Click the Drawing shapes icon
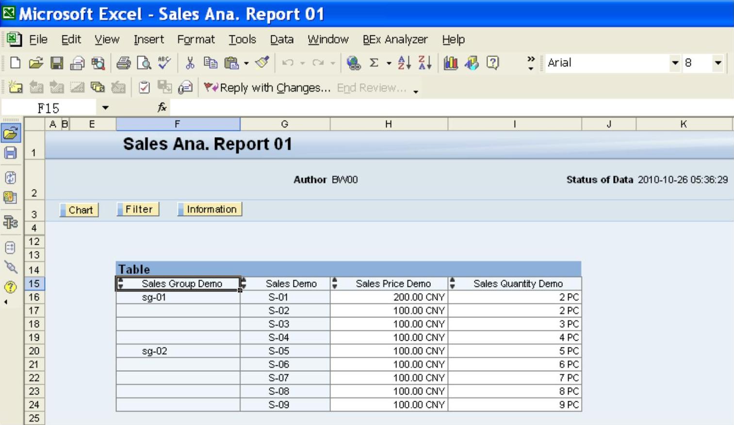734x425 pixels. coord(472,63)
